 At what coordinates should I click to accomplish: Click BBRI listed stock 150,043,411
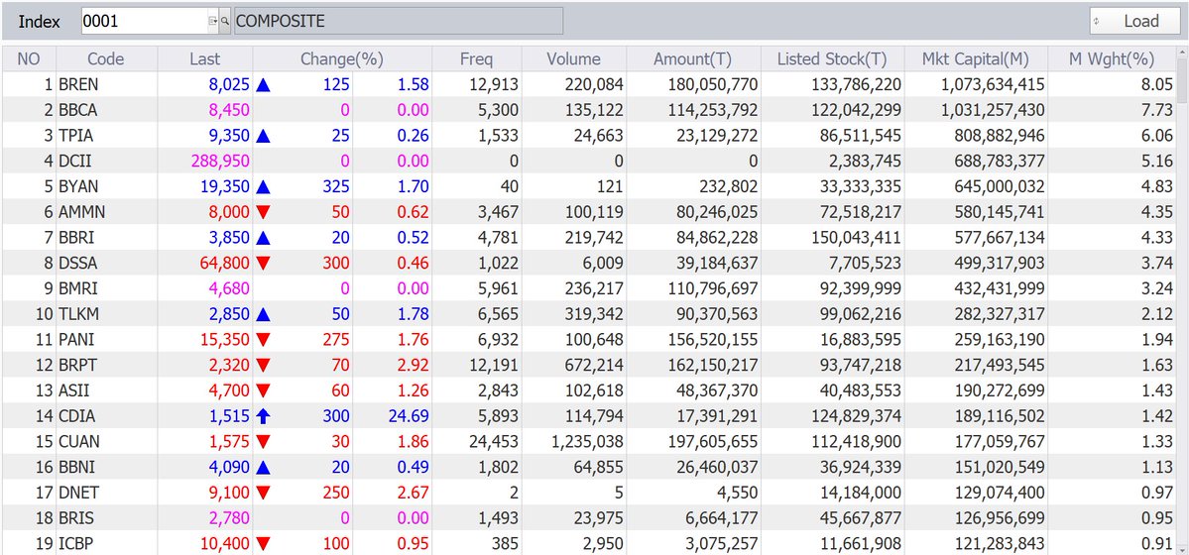[x=856, y=238]
